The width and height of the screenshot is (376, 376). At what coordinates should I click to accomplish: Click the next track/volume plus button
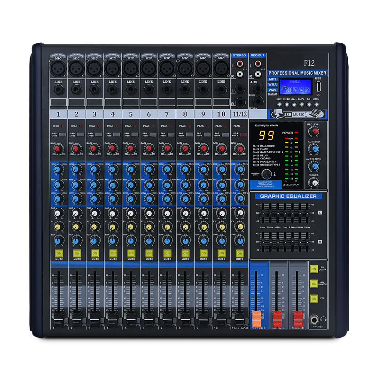(x=301, y=104)
